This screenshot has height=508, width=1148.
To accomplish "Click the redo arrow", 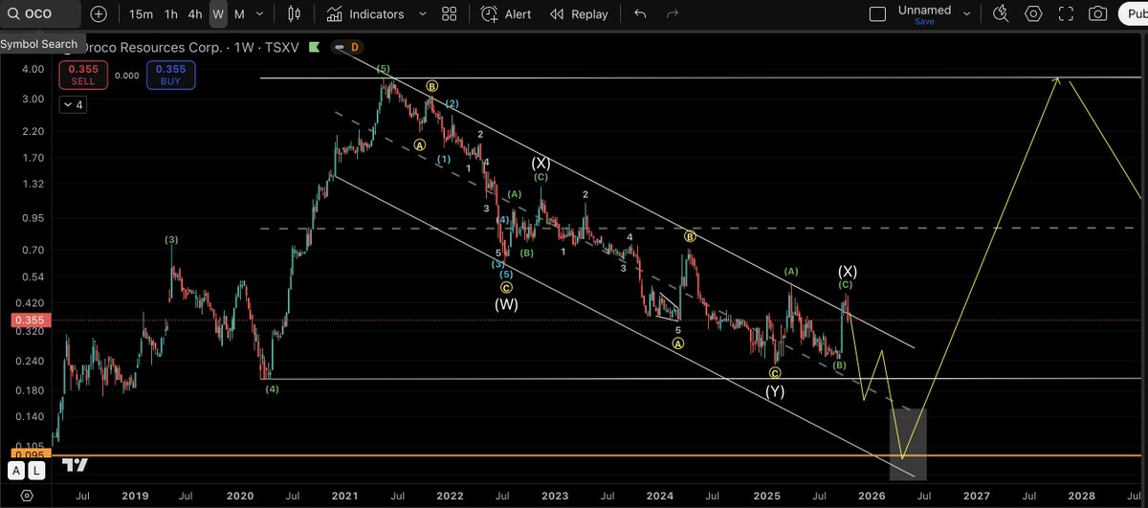I will click(x=673, y=14).
